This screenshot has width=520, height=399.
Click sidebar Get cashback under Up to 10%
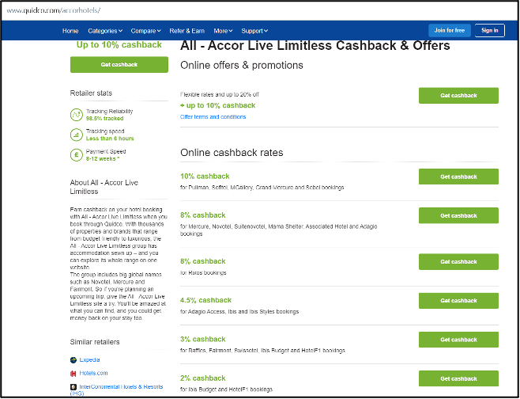pos(119,64)
